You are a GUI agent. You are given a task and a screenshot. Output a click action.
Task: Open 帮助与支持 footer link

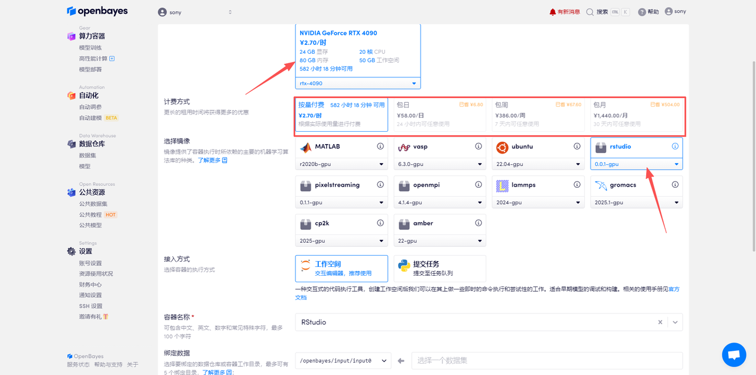click(108, 364)
